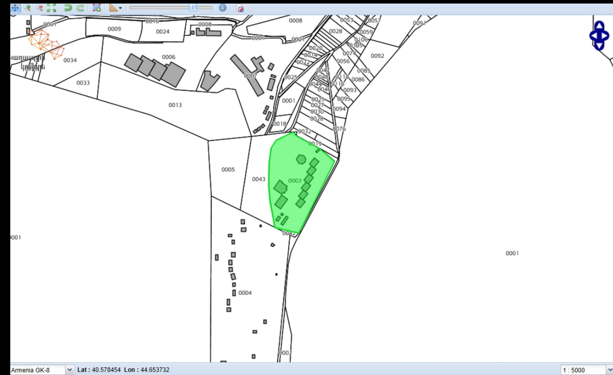Image resolution: width=613 pixels, height=375 pixels.
Task: Open the Armenia GK-8 projection dropdown
Action: coord(69,370)
